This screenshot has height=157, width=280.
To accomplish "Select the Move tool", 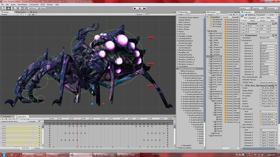I will pyautogui.click(x=8, y=8).
